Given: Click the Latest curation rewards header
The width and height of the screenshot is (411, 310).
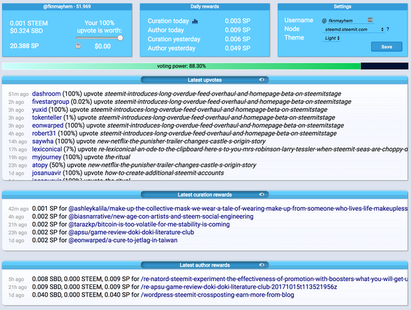Looking at the screenshot, I should pyautogui.click(x=205, y=194).
